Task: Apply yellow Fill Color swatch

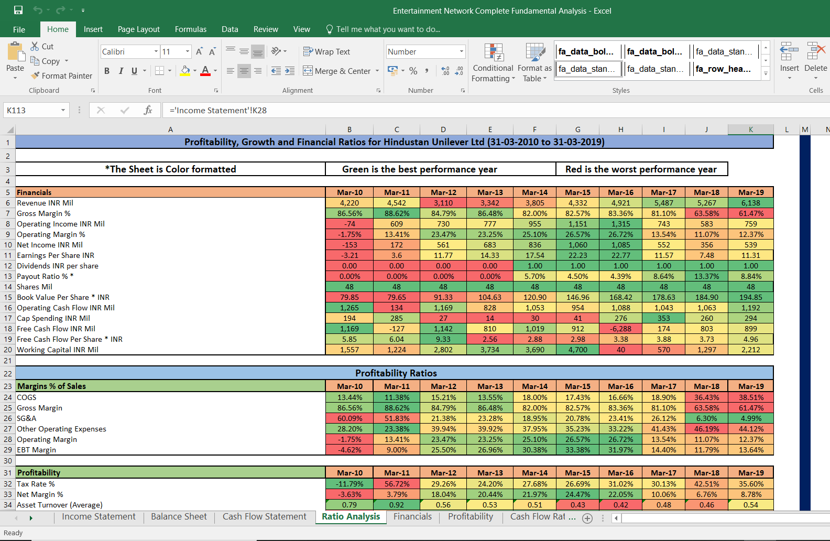Action: [185, 71]
